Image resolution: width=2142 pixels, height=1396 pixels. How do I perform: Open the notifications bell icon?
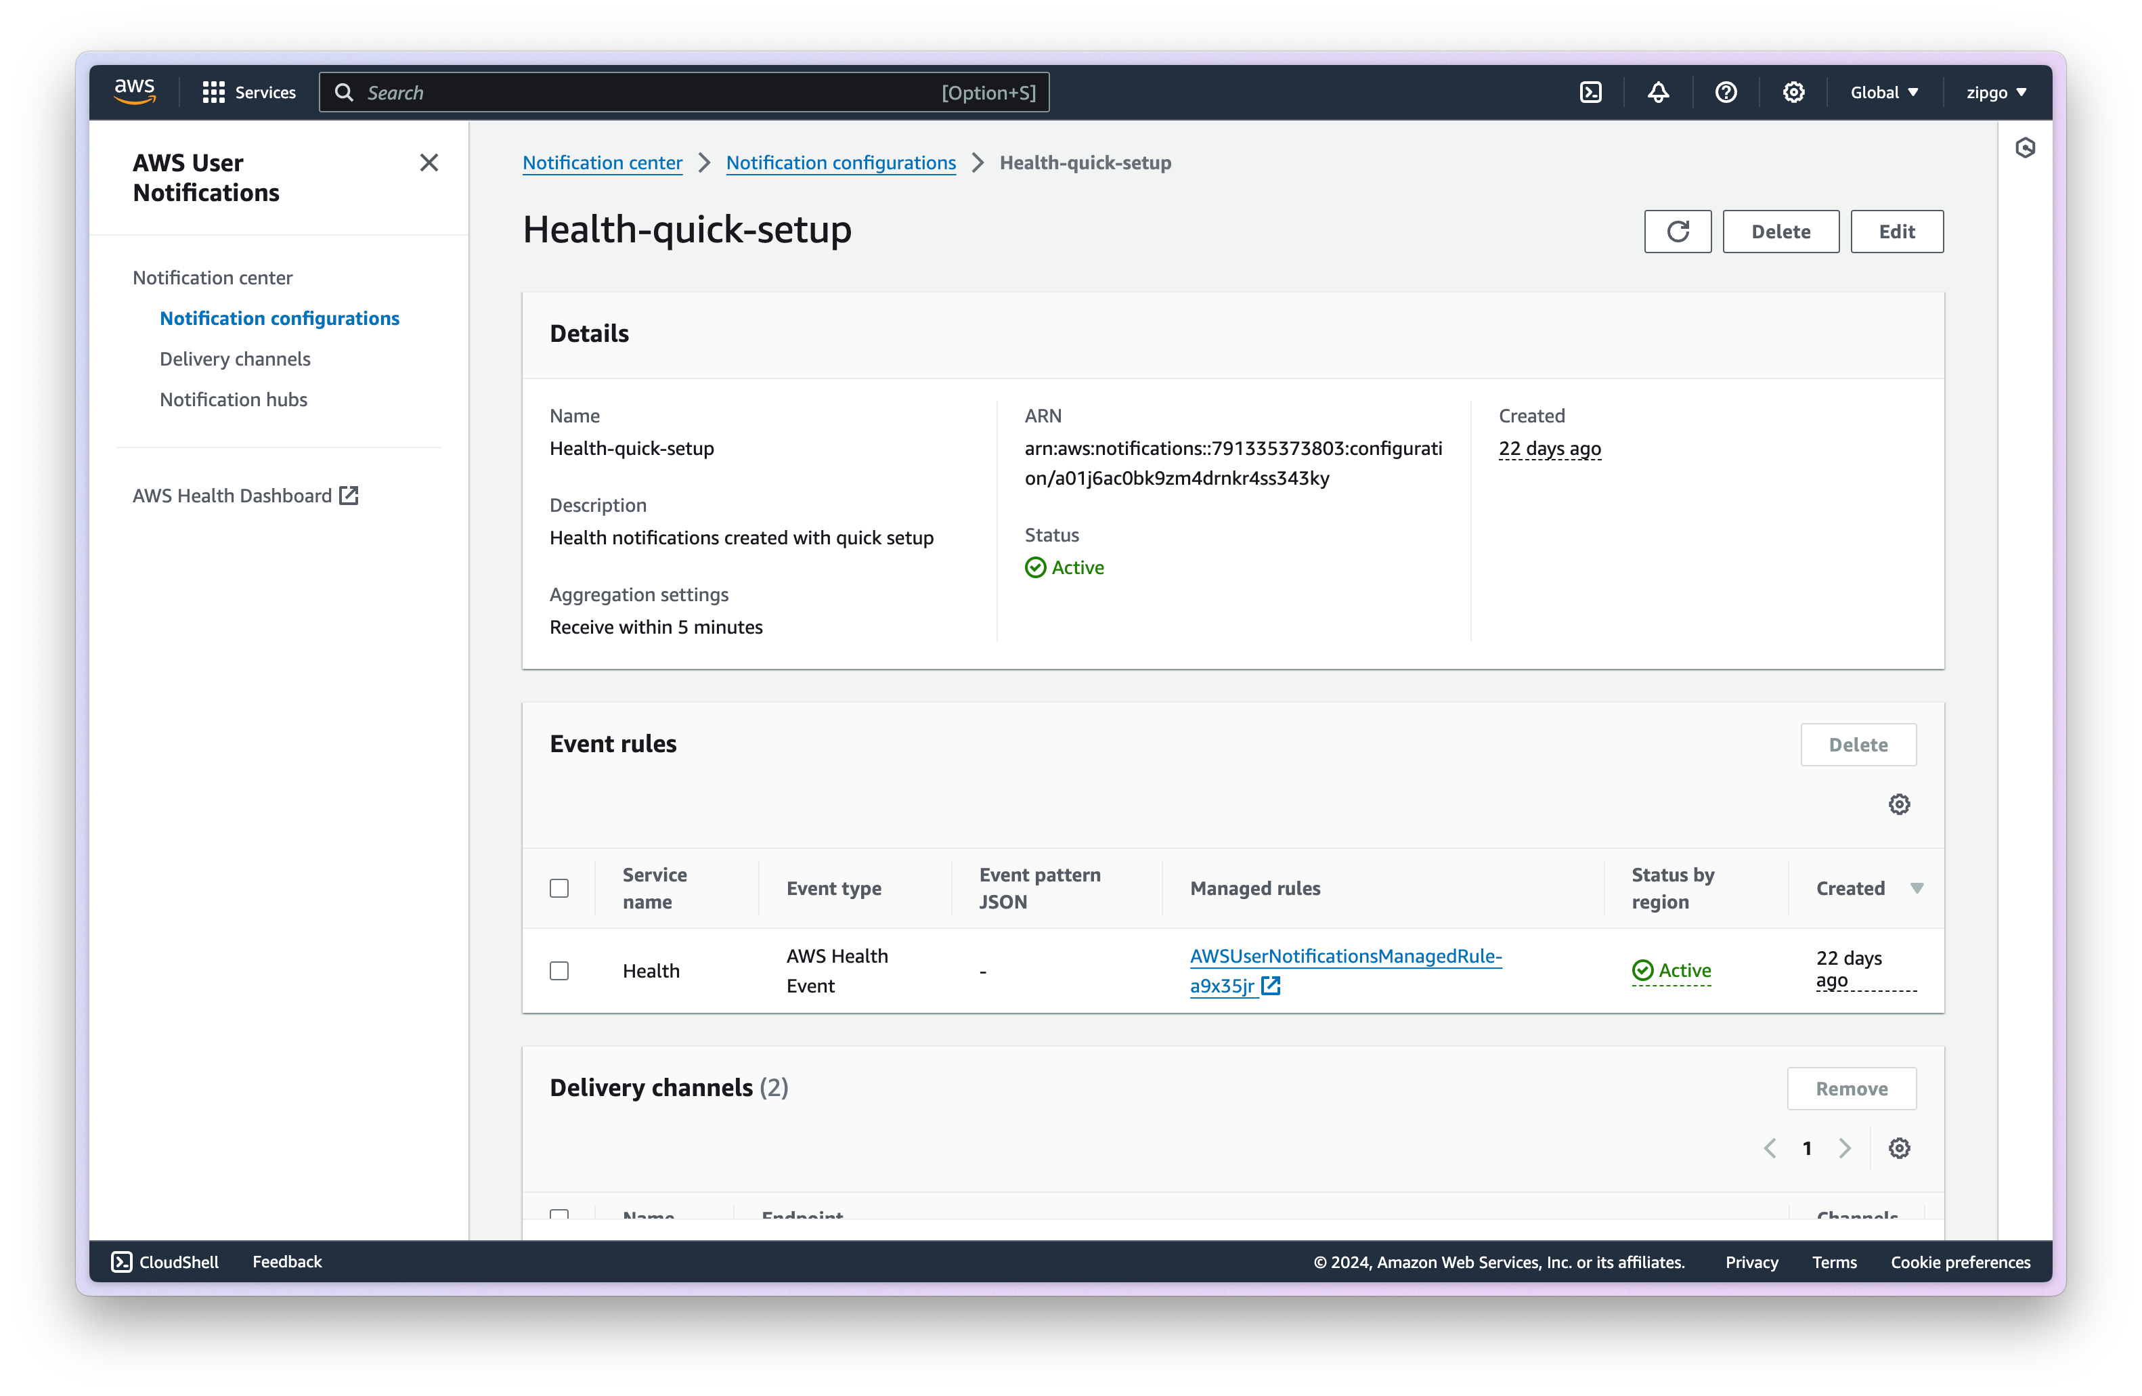point(1658,93)
